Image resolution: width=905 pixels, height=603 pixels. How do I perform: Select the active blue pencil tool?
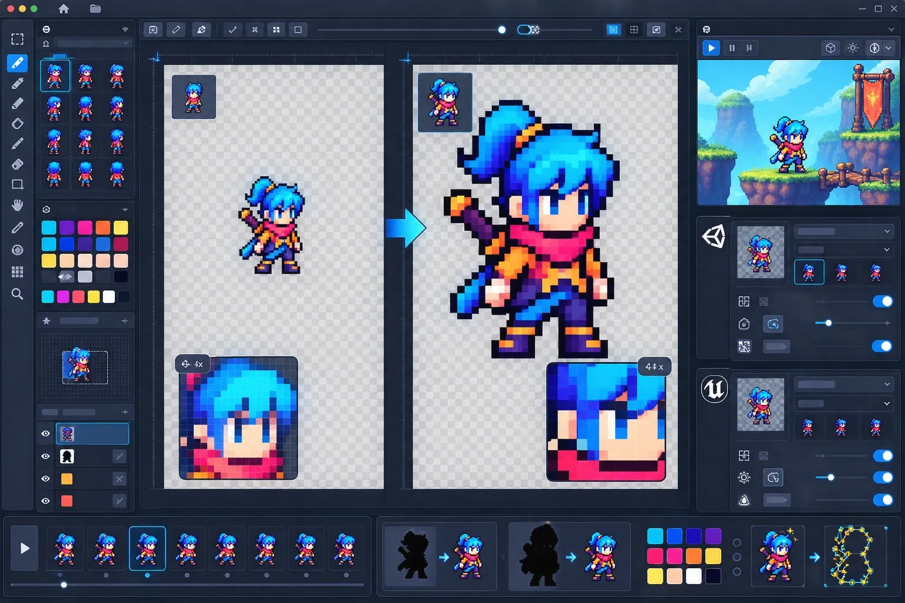18,62
